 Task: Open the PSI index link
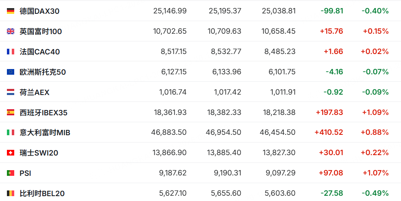[25, 173]
